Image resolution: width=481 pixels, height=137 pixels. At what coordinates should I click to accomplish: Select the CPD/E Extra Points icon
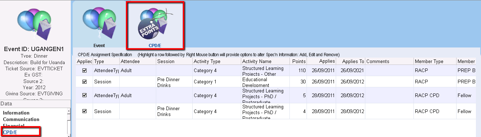click(x=155, y=25)
